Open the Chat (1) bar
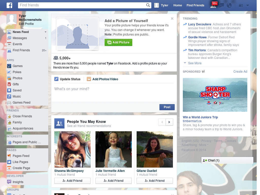Image resolution: width=260 pixels, height=195 pixels. 227,160
